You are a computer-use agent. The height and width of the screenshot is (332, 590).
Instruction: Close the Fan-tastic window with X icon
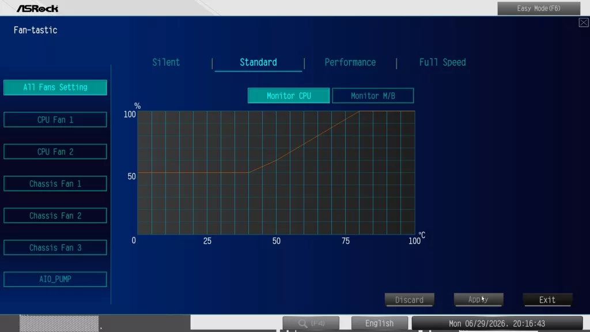584,22
